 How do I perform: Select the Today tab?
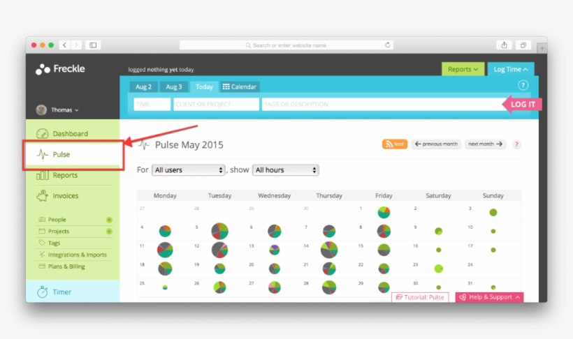coord(204,87)
